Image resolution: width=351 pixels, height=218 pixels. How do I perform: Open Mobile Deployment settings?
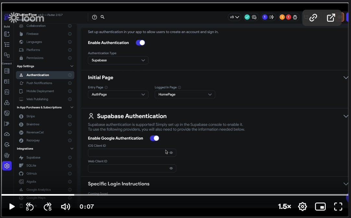[x=45, y=91]
